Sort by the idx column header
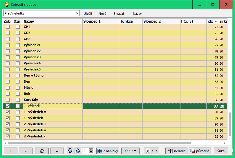The image size is (235, 158). [212, 21]
